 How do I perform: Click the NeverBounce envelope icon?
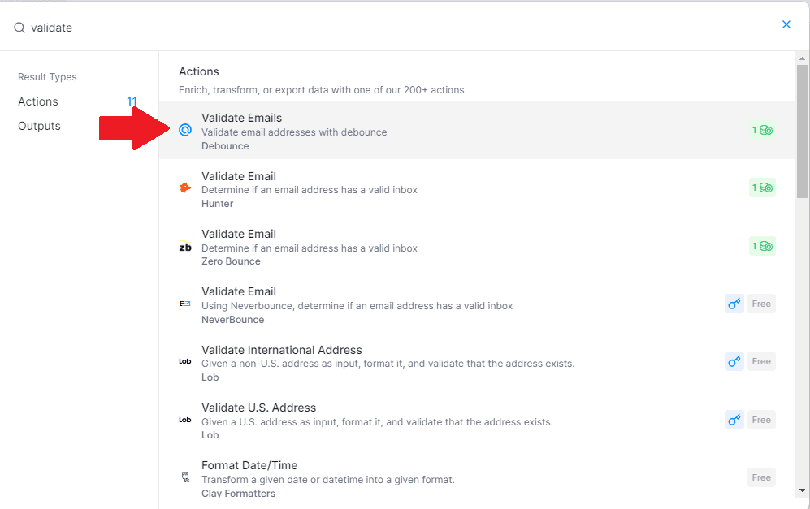[185, 304]
